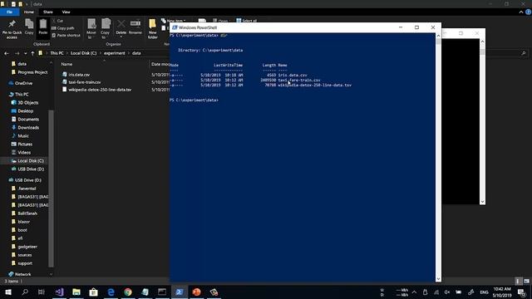The image size is (532, 299).
Task: Show hidden system tray icons
Action: pyautogui.click(x=414, y=292)
